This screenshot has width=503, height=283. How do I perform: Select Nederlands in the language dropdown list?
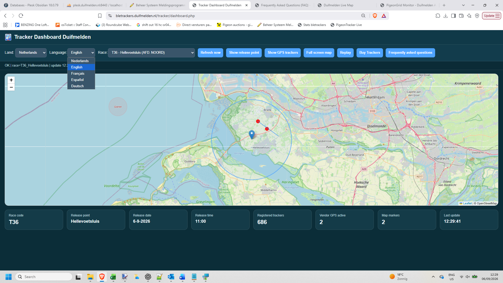click(81, 61)
